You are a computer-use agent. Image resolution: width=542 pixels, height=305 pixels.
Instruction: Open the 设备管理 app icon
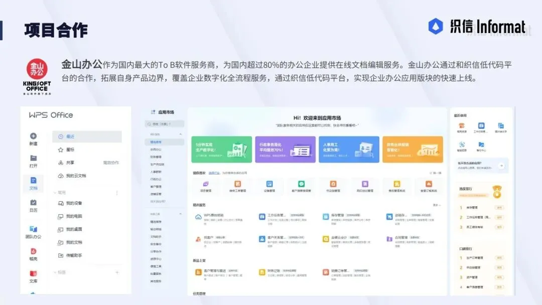[269, 184]
